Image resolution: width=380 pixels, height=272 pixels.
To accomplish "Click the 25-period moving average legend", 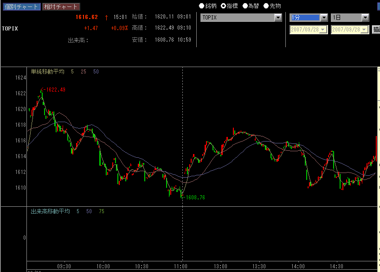I will [x=84, y=72].
